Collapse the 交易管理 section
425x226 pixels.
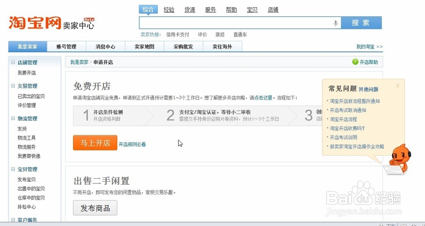(13, 86)
